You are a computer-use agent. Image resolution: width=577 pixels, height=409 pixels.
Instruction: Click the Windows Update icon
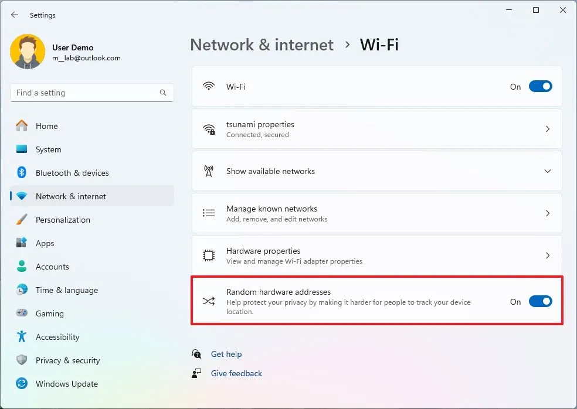[x=22, y=384]
